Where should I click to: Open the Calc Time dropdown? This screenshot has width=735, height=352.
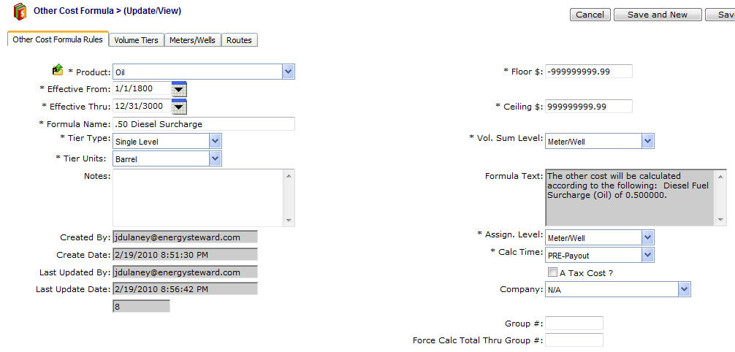click(x=647, y=254)
